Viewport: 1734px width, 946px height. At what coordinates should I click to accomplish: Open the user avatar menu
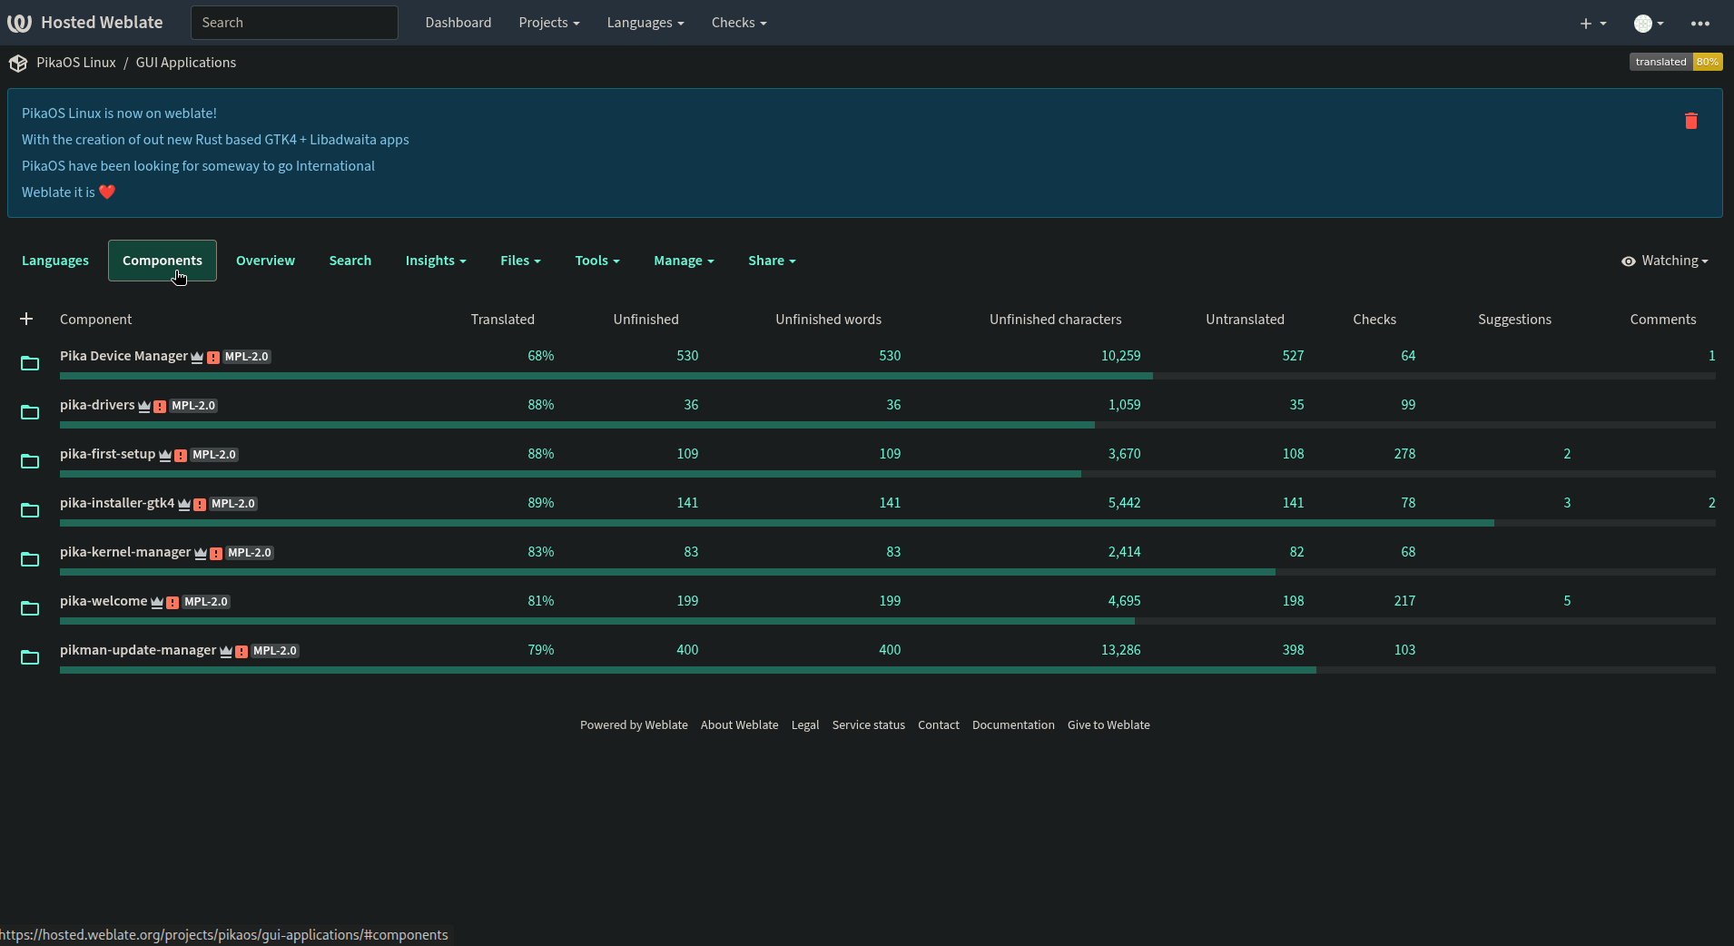coord(1649,24)
